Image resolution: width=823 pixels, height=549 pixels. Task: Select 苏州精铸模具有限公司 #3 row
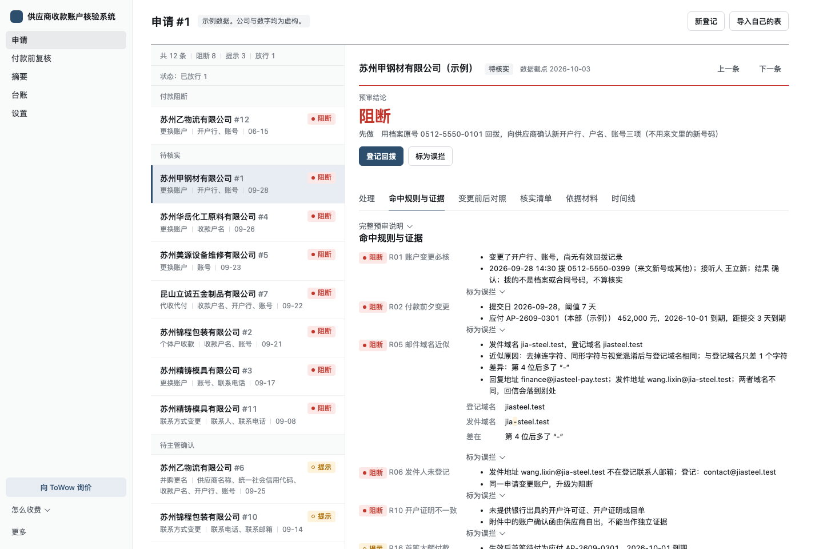[x=248, y=376]
